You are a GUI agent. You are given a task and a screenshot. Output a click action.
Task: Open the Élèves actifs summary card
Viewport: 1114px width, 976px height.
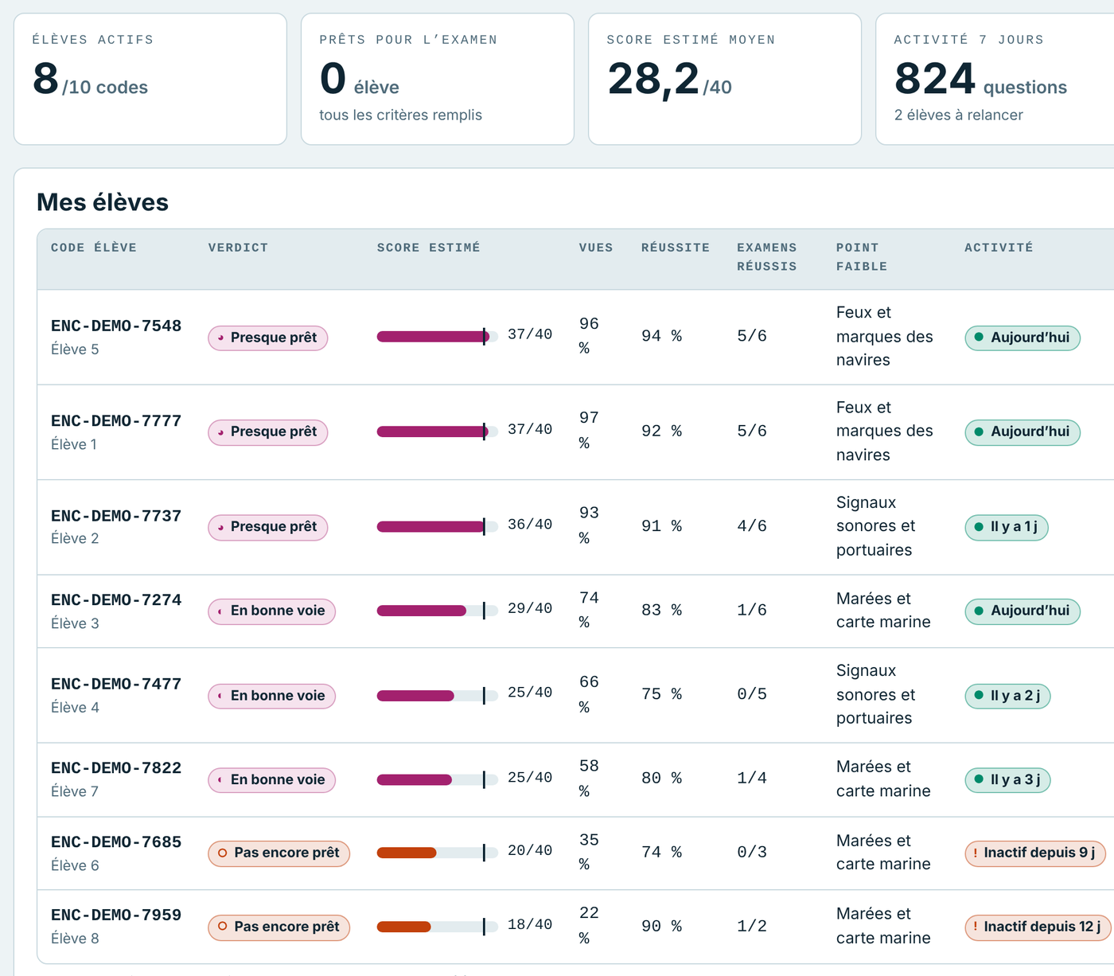(x=150, y=79)
